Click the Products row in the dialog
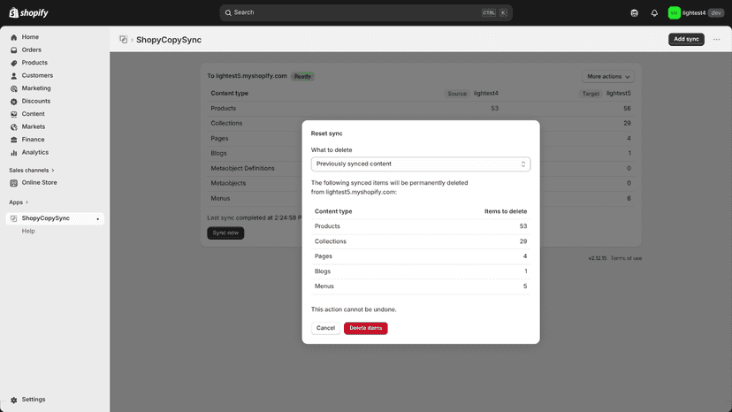732x412 pixels. pyautogui.click(x=421, y=226)
